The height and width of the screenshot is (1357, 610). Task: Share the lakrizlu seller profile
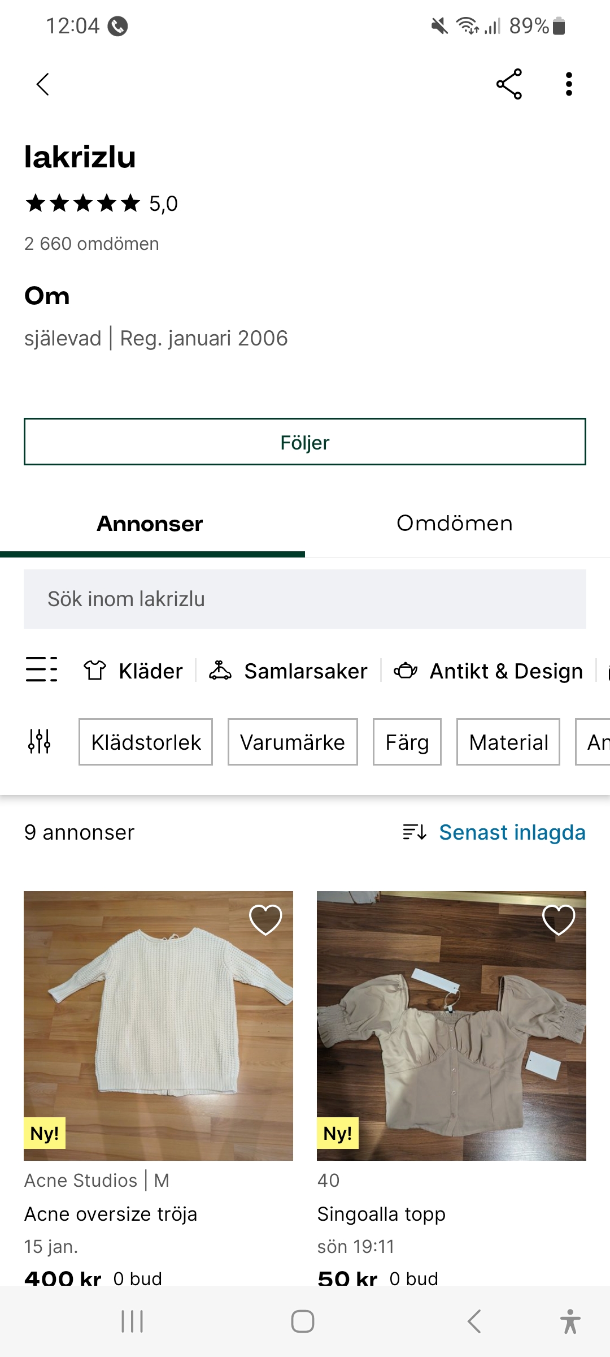[x=509, y=85]
